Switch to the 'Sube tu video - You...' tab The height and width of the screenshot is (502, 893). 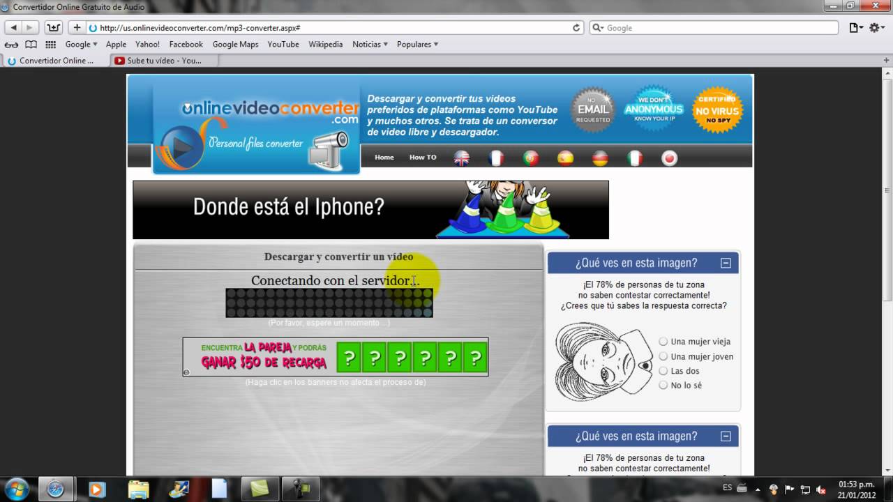pos(165,61)
